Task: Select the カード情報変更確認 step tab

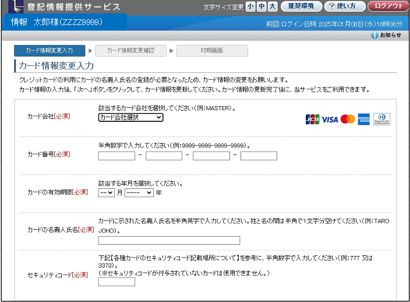Action: 130,51
